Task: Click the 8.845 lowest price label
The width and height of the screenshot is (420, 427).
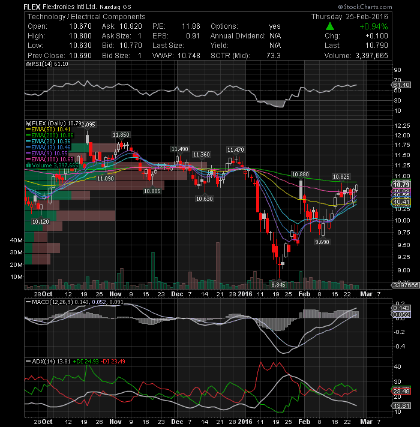Action: (x=278, y=285)
